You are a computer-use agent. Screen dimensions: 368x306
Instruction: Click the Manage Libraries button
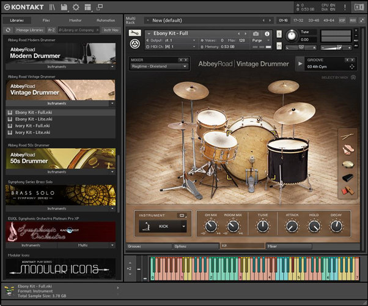pos(28,29)
